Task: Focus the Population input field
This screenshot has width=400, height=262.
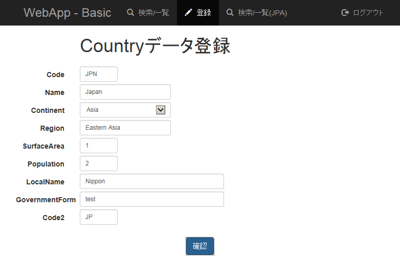Action: click(99, 163)
